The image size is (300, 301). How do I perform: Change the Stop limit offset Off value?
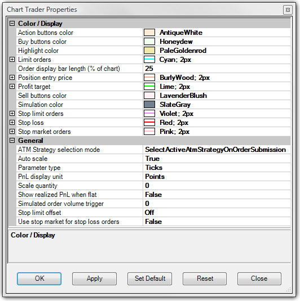217,213
